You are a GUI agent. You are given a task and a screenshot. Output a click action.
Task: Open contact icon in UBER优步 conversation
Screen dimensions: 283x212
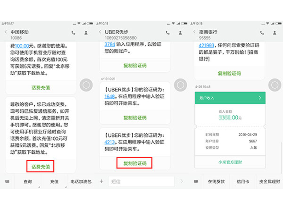180,33
